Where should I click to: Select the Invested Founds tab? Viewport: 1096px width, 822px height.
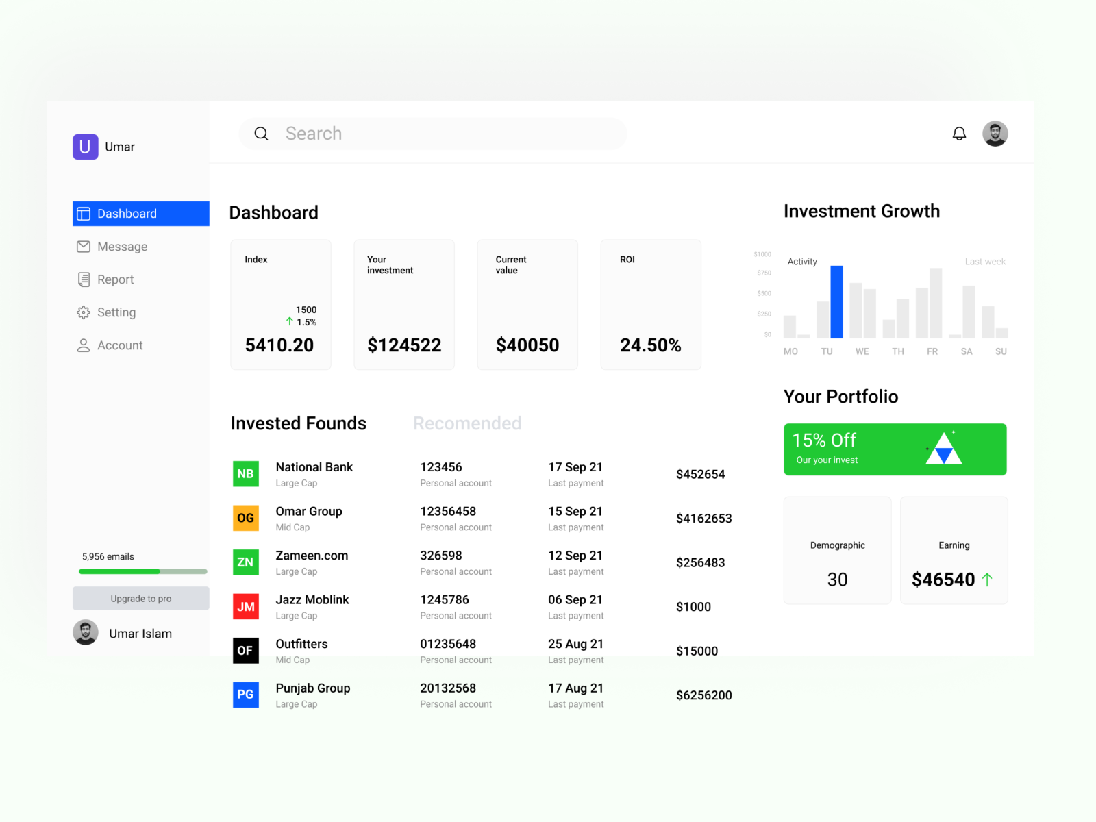tap(298, 423)
